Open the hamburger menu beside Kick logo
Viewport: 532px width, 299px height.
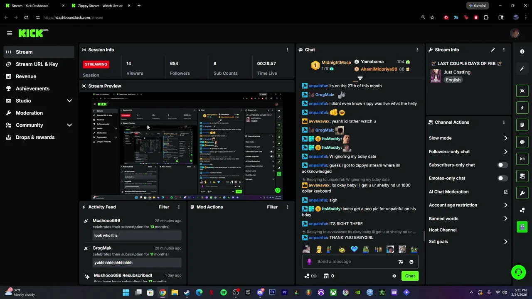pyautogui.click(x=10, y=33)
